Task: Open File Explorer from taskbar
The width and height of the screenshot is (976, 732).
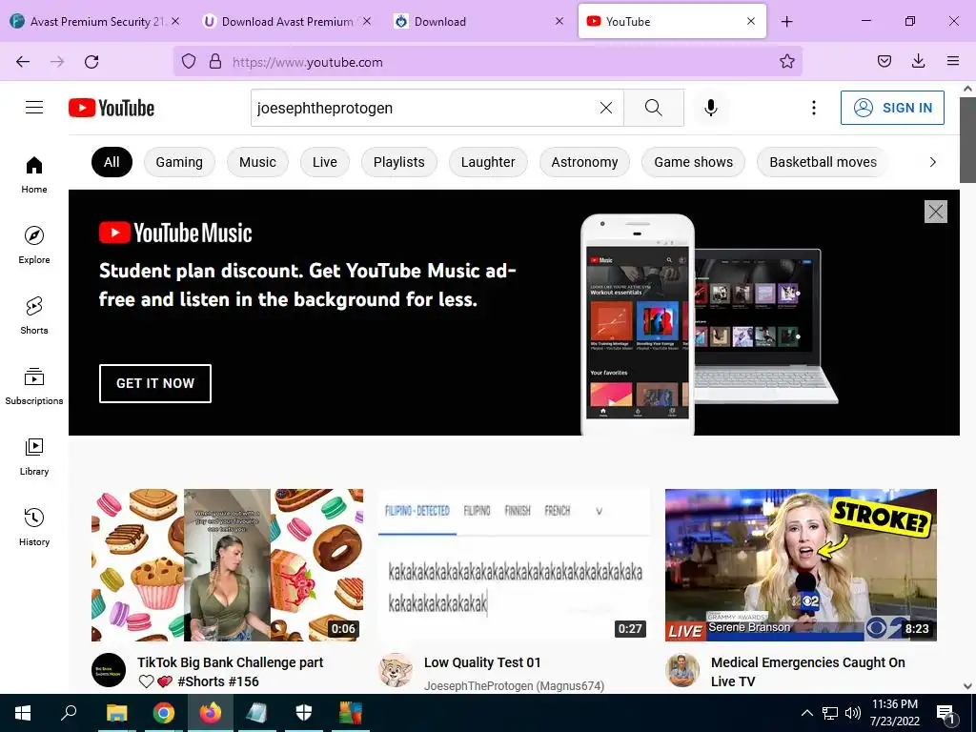Action: coord(116,713)
